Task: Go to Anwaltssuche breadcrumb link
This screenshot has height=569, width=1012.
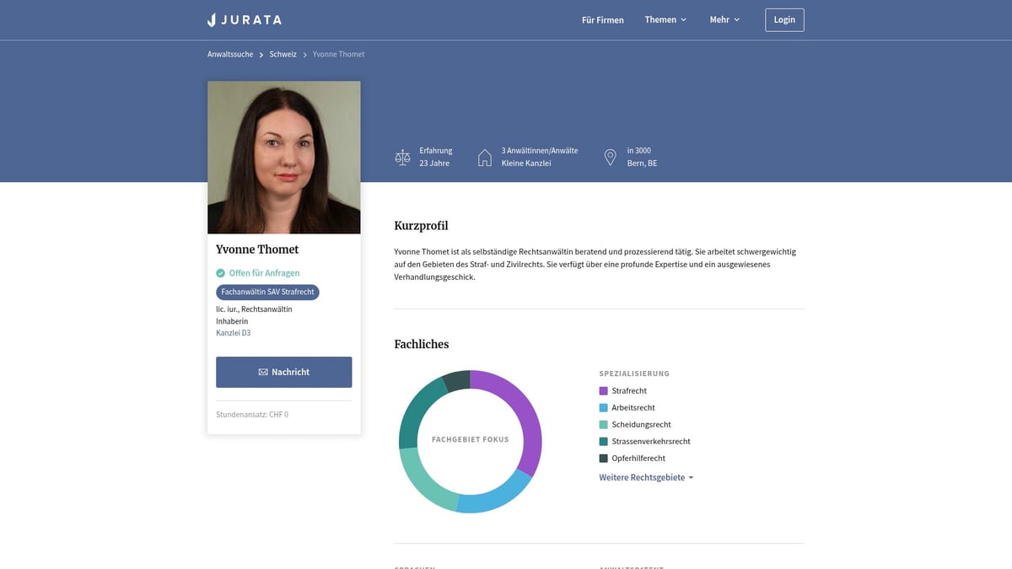Action: tap(230, 54)
